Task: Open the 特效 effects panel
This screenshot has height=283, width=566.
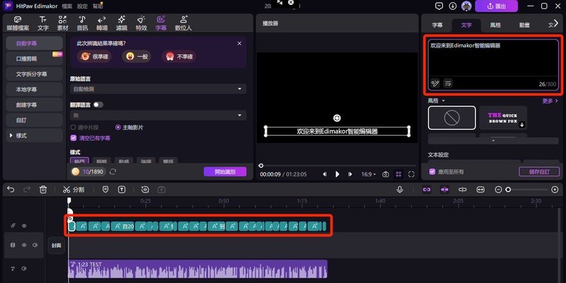Action: tap(141, 23)
